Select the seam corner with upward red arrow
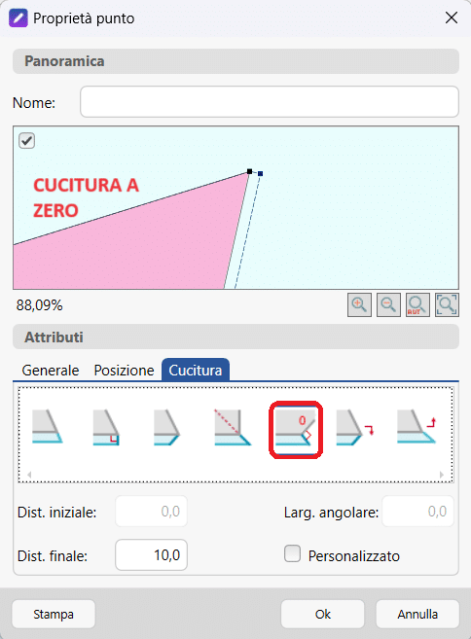 click(417, 427)
